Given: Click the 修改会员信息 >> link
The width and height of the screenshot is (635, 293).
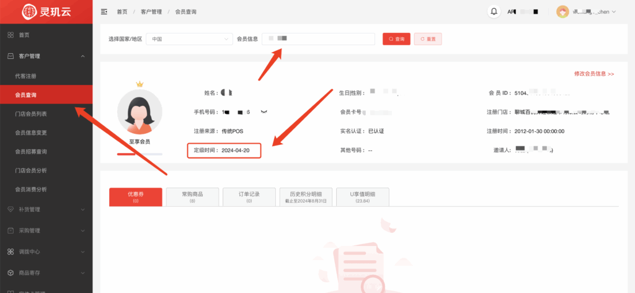Looking at the screenshot, I should pyautogui.click(x=594, y=74).
